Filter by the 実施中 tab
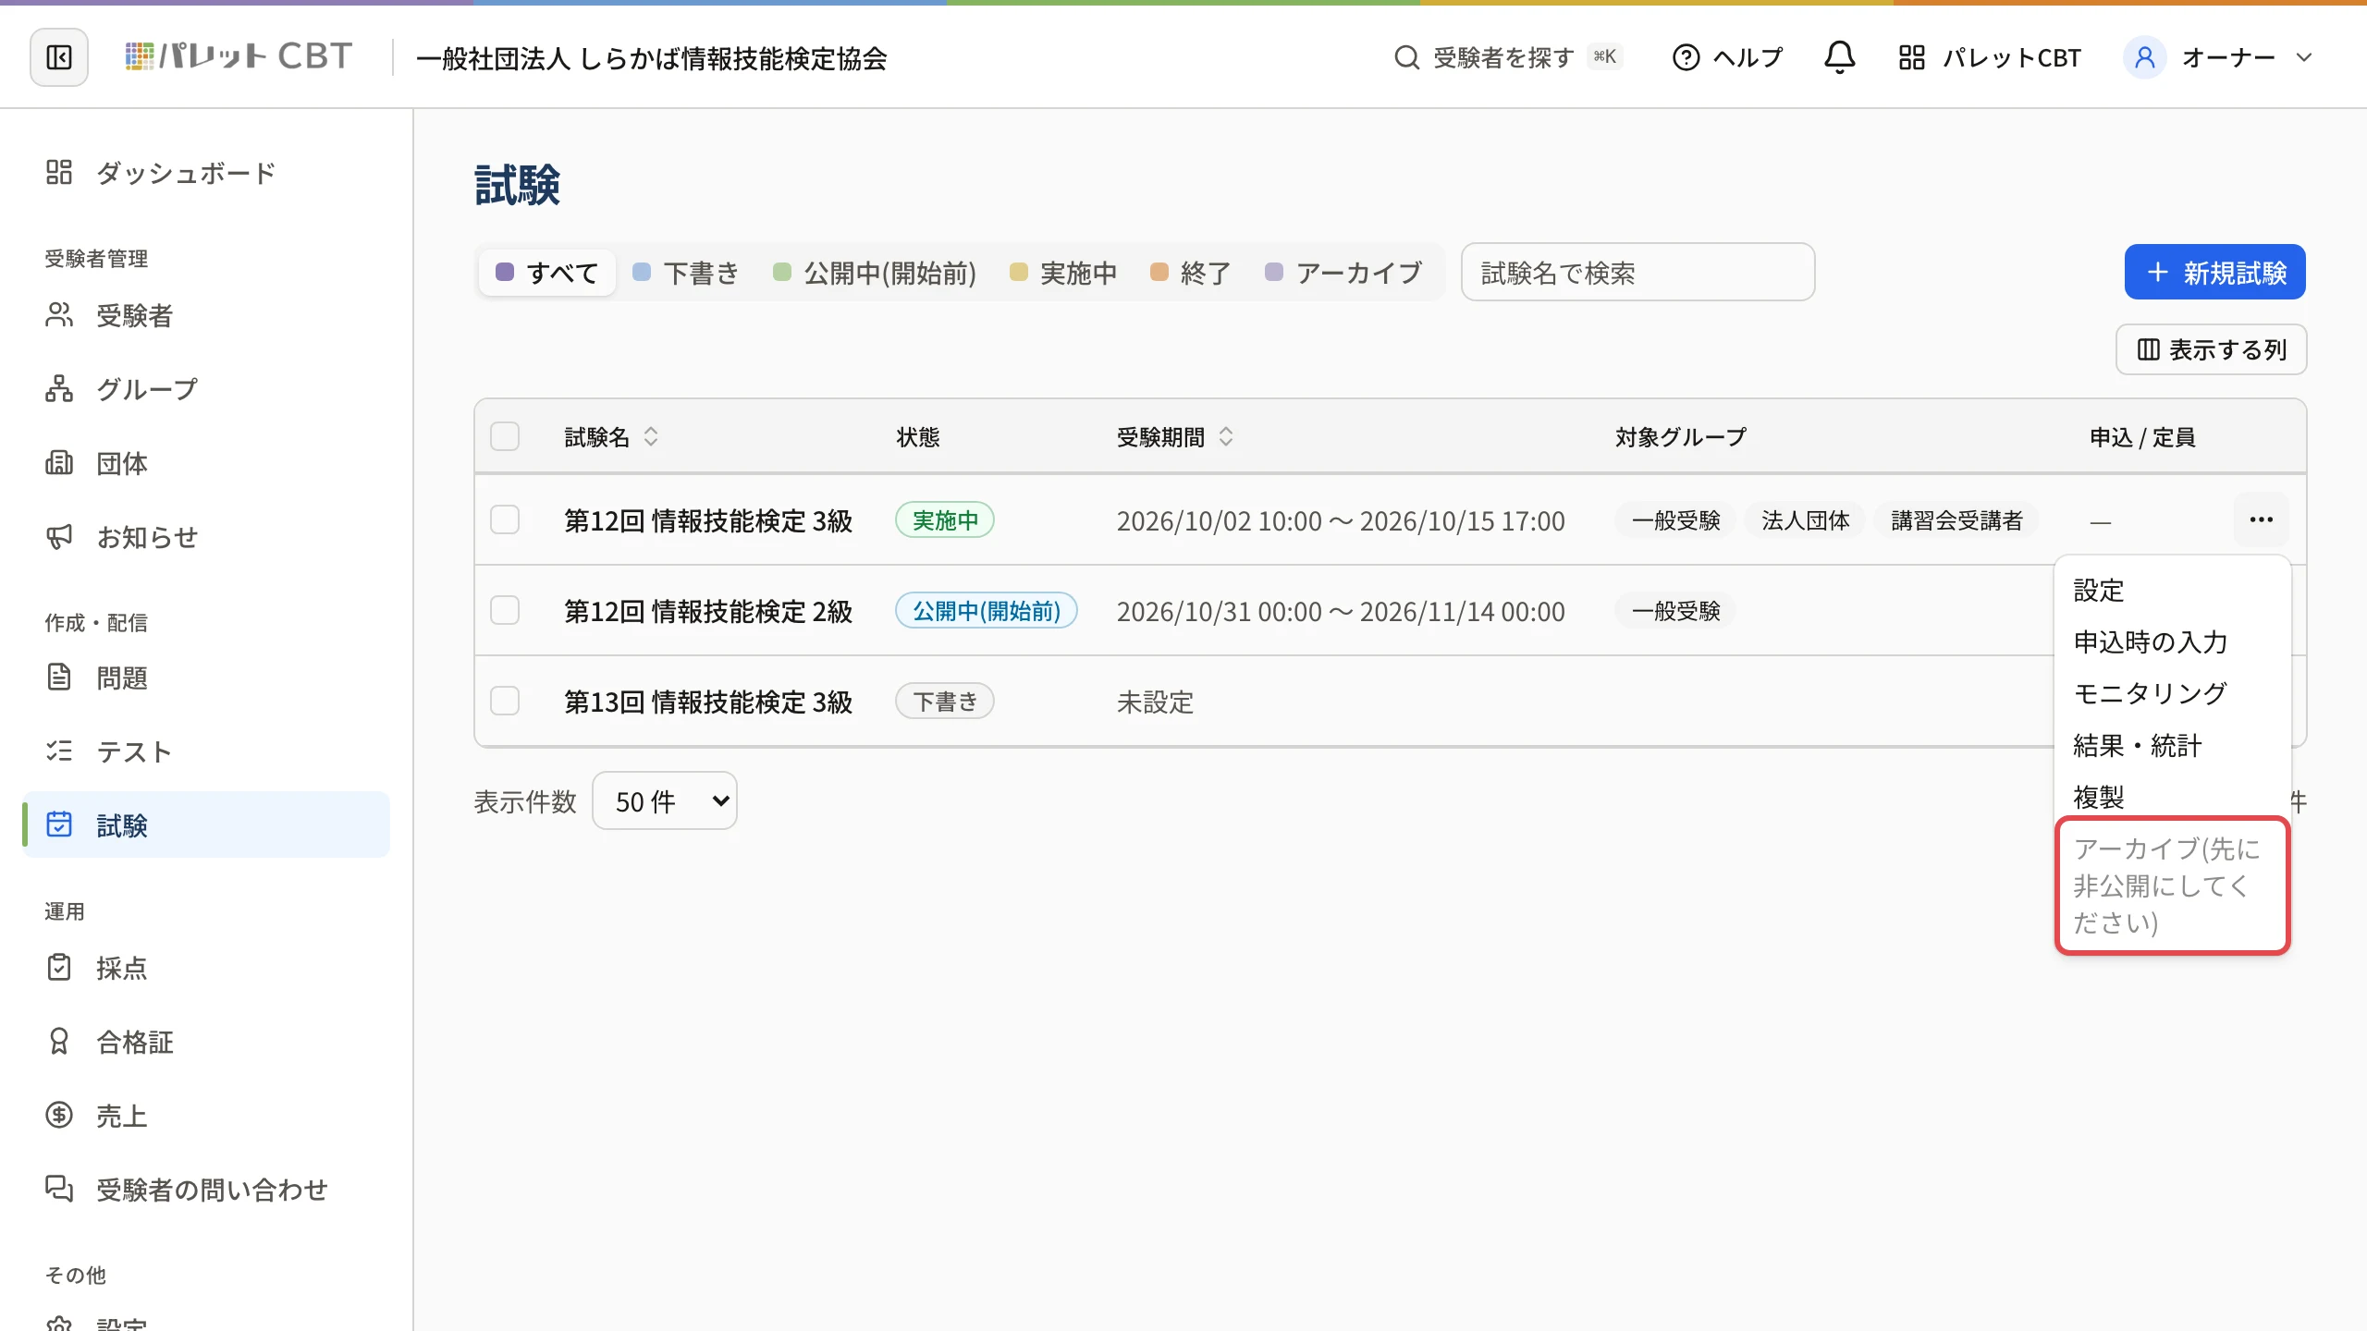This screenshot has width=2367, height=1331. click(1063, 273)
